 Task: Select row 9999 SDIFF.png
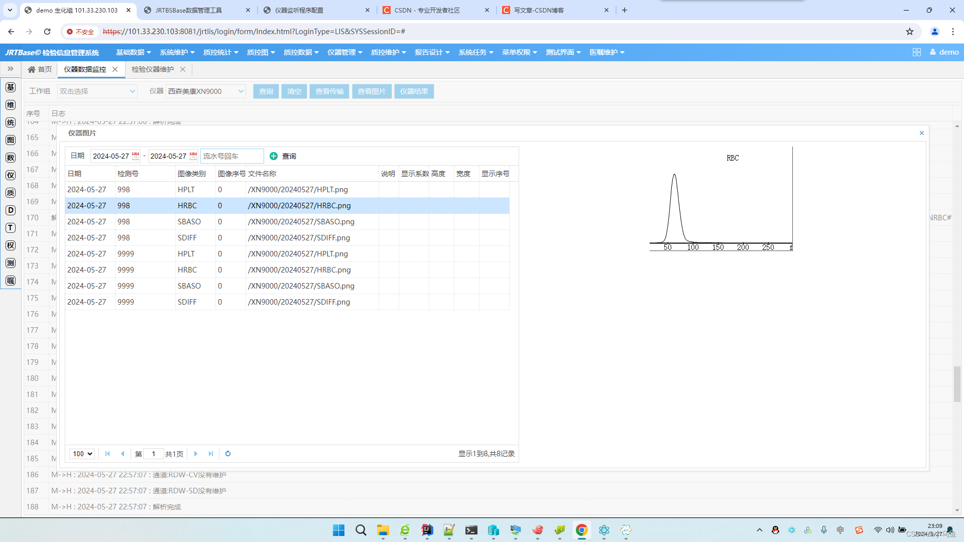(287, 302)
